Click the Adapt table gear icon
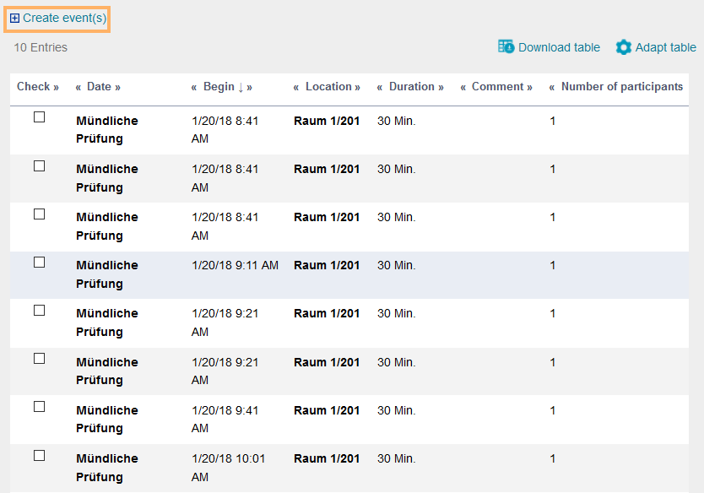The image size is (704, 493). (624, 47)
